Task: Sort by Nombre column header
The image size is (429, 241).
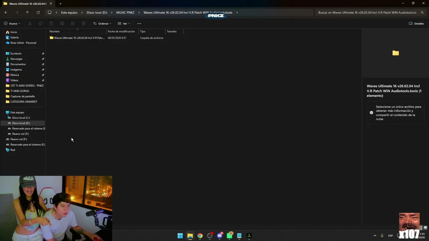Action: (77, 31)
